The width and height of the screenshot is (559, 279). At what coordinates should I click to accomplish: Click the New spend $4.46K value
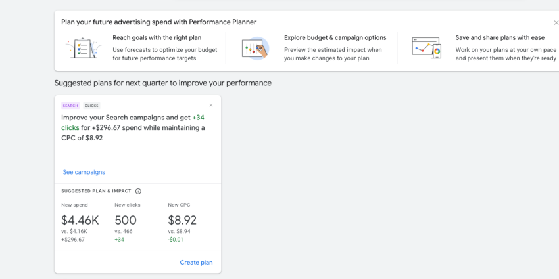80,220
